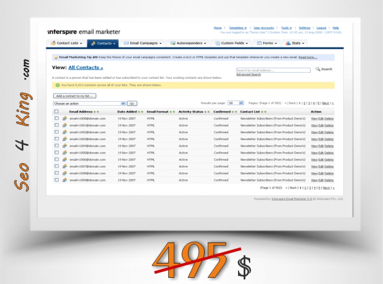383x284 pixels.
Task: Click the contact icon for email+1005@domain.com
Action: 64,153
